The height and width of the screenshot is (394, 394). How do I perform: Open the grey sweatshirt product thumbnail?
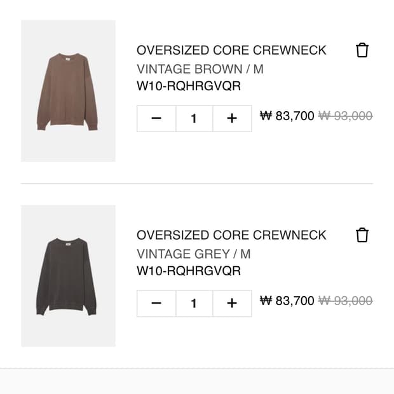pyautogui.click(x=68, y=276)
